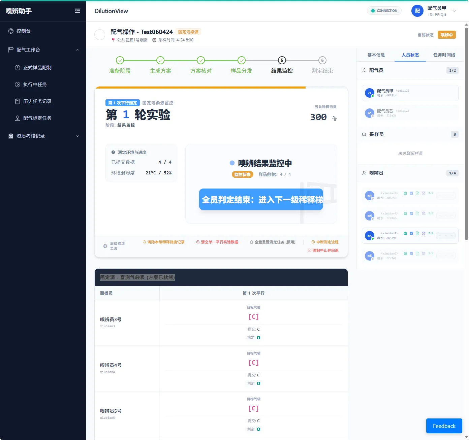The image size is (469, 440).
Task: Collapse the sidebar with the menu-fold icon
Action: tap(77, 11)
